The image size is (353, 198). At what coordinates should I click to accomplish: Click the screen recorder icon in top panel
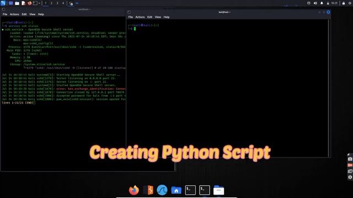71,3
